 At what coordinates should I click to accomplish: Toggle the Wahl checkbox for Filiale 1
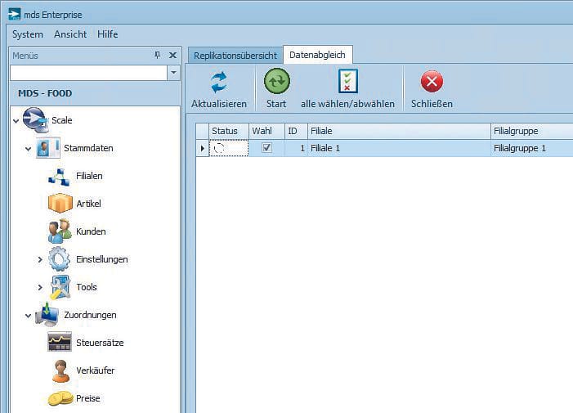[266, 148]
